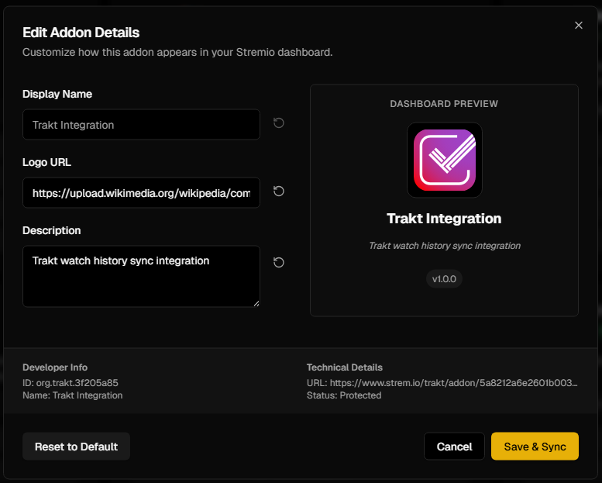Click the Name: Trakt Integration developer text
This screenshot has width=602, height=483.
pyautogui.click(x=73, y=395)
